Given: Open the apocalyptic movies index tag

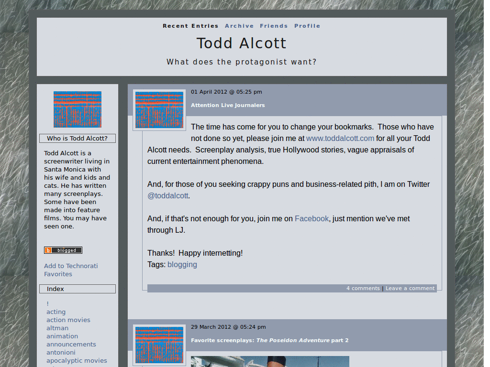Looking at the screenshot, I should [x=77, y=360].
